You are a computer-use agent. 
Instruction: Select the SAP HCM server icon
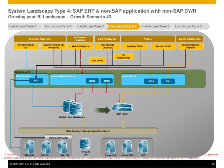(x=29, y=147)
